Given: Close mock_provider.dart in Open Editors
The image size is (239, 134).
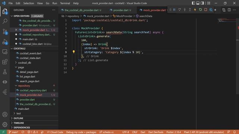Looking at the screenshot, I should coord(16,30).
